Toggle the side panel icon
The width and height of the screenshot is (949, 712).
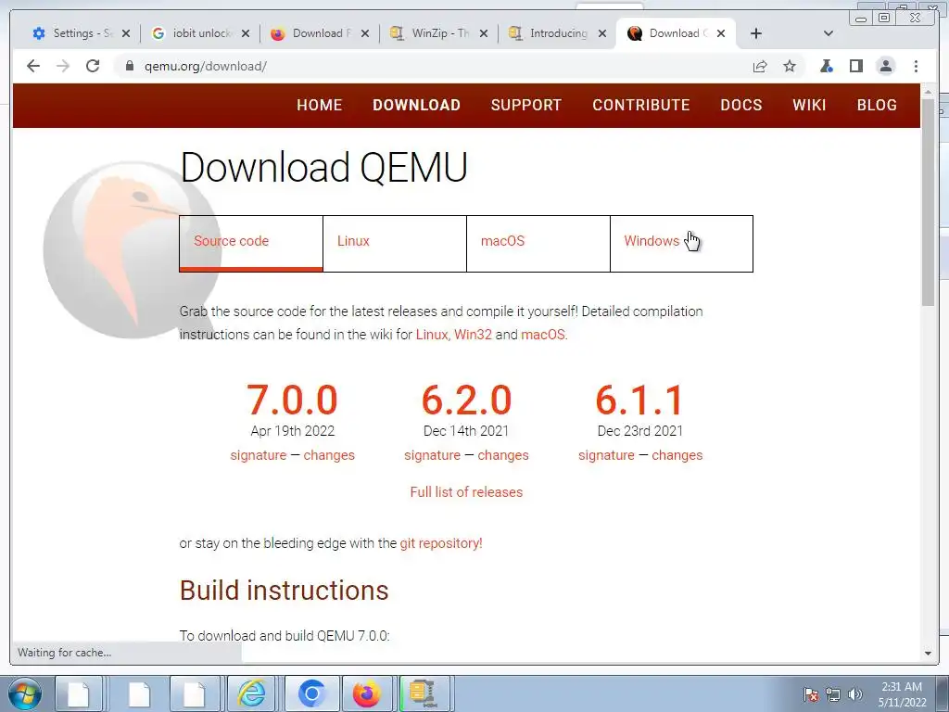(855, 66)
